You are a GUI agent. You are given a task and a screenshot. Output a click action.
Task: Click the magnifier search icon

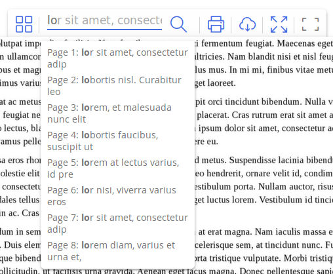click(178, 24)
